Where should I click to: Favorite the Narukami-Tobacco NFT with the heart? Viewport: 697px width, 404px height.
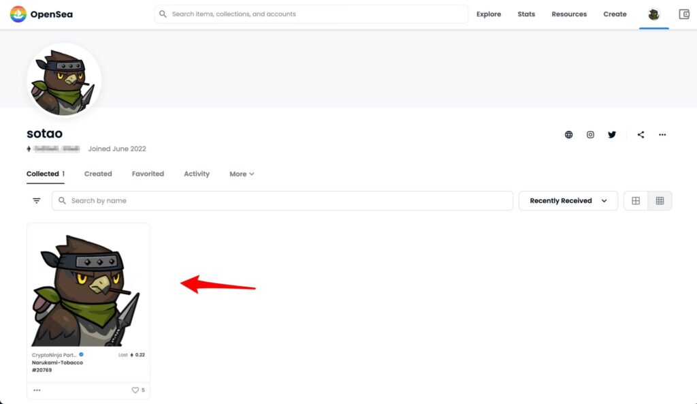[x=135, y=390]
